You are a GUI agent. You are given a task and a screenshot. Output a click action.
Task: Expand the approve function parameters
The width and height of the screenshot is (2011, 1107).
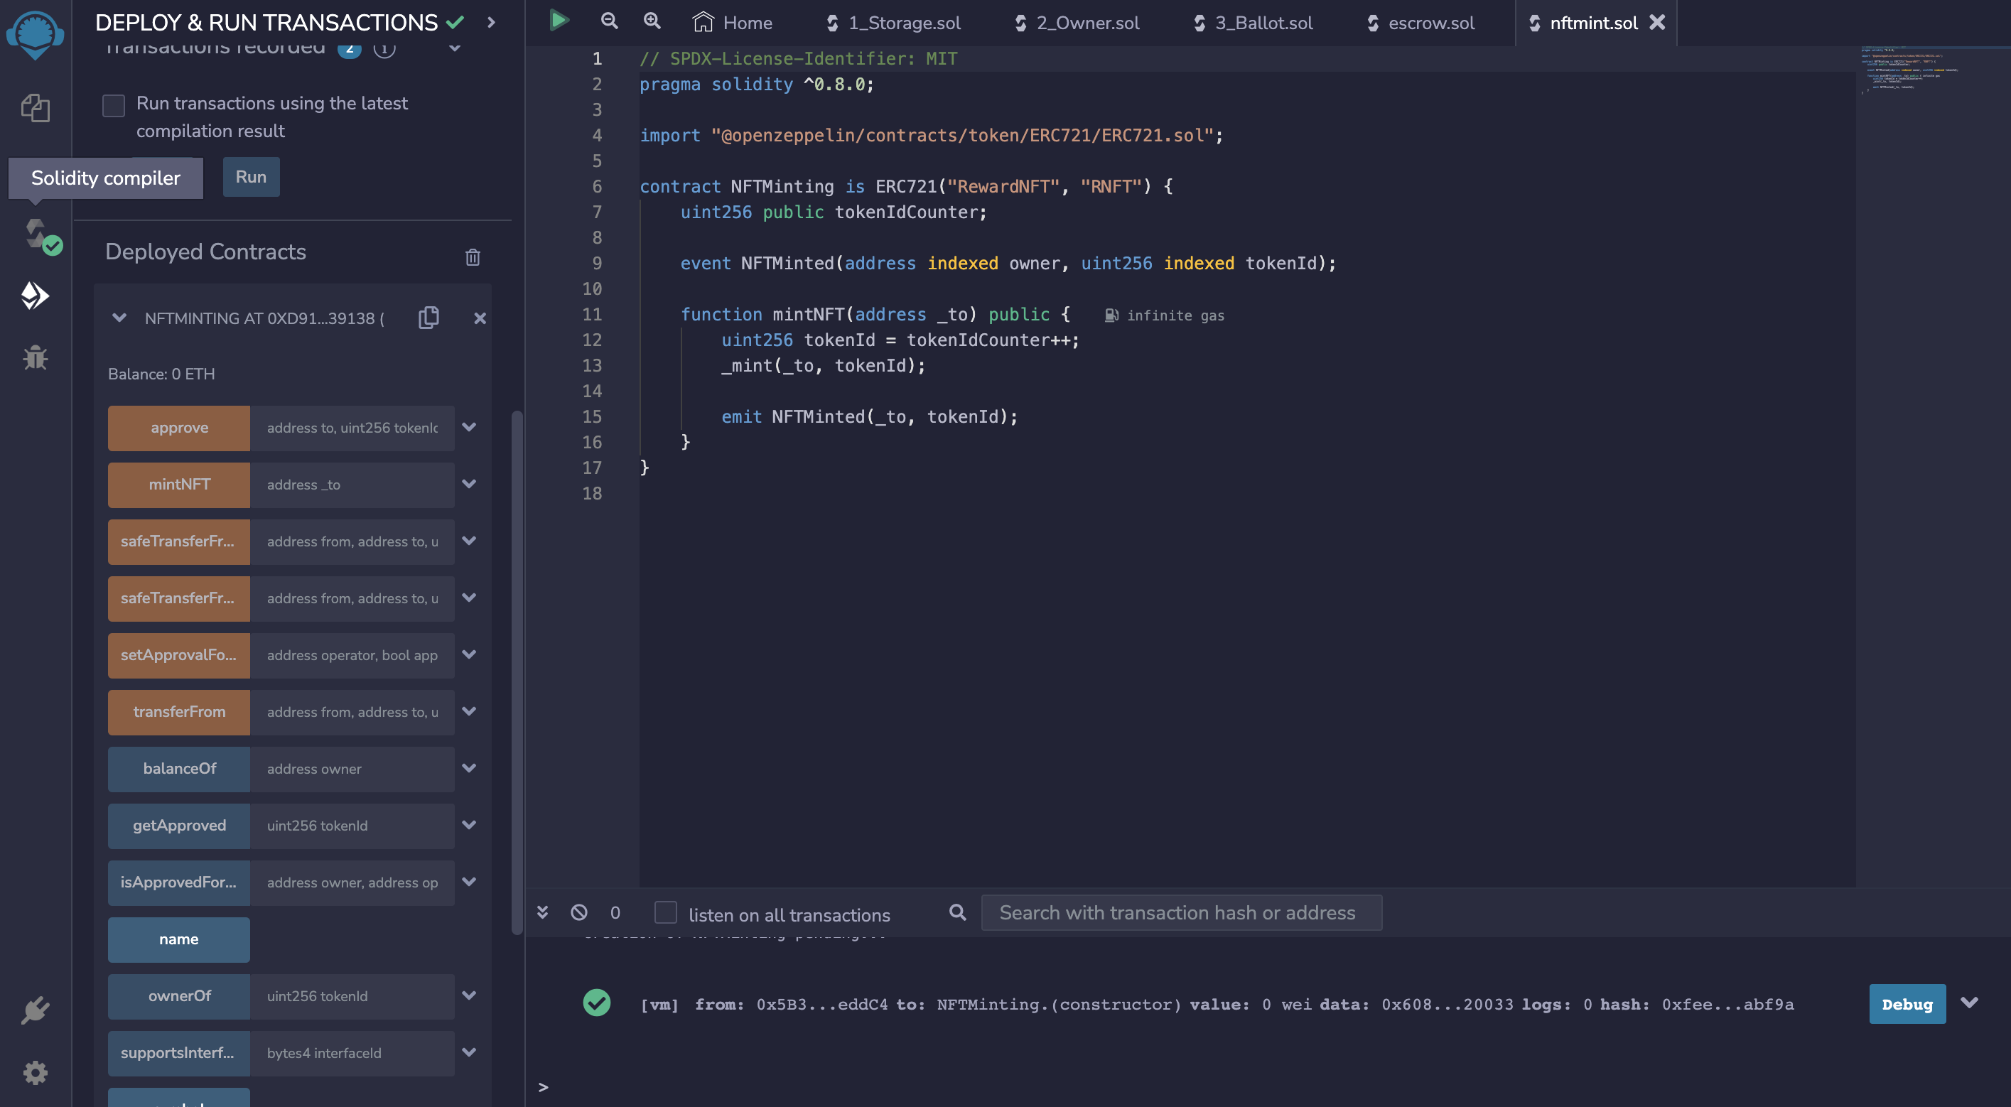pyautogui.click(x=469, y=427)
